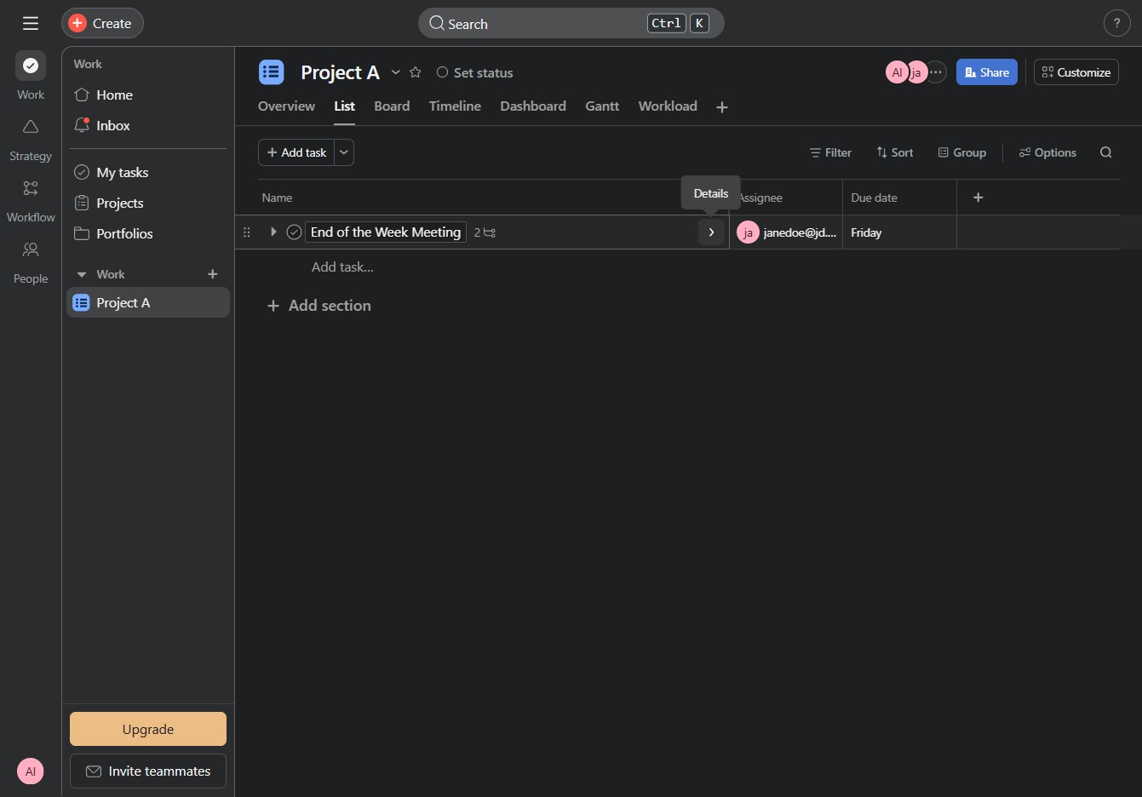Add a column with plus in header

(978, 198)
